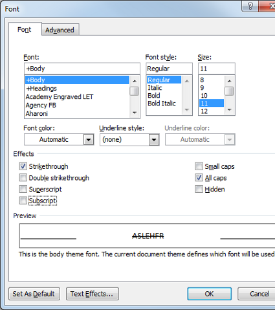Image resolution: width=275 pixels, height=310 pixels.
Task: Click the help question mark icon
Action: click(250, 6)
